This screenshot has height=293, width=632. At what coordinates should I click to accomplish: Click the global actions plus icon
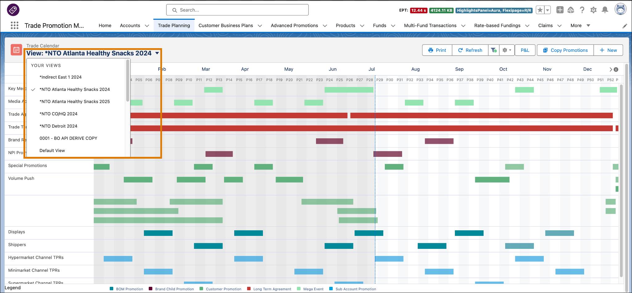(x=560, y=10)
